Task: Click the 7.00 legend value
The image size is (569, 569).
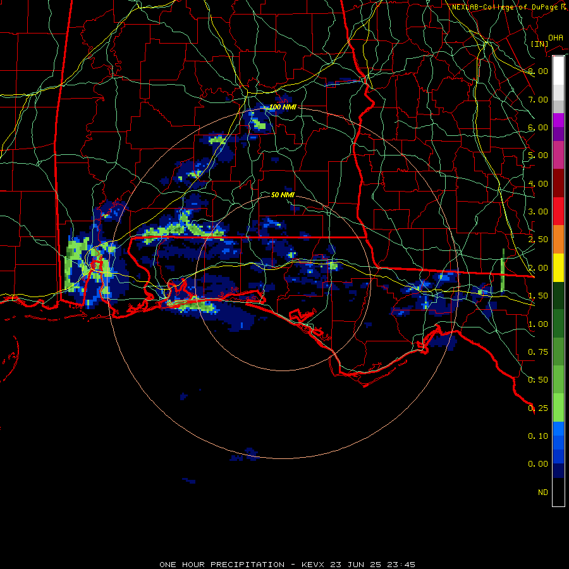Action: (x=538, y=99)
